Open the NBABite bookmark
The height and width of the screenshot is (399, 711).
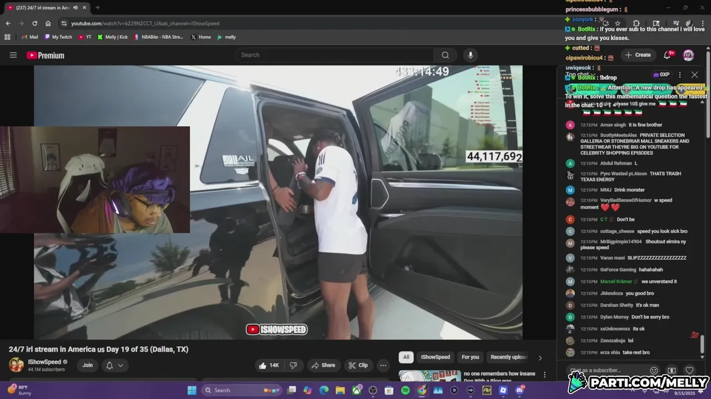[x=158, y=37]
